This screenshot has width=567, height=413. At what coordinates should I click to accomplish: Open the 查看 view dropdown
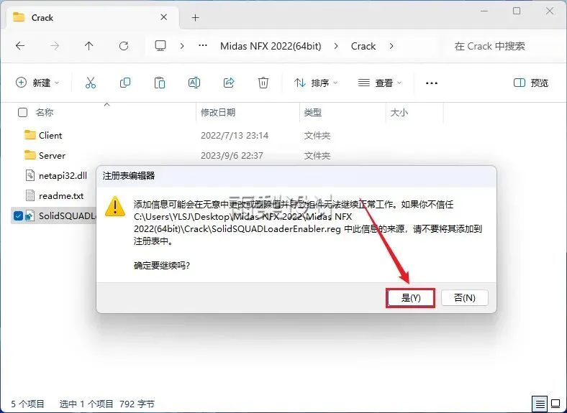coord(380,83)
